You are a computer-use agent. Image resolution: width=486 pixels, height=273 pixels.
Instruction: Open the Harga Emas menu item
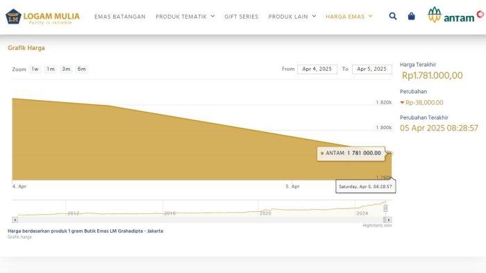[345, 17]
